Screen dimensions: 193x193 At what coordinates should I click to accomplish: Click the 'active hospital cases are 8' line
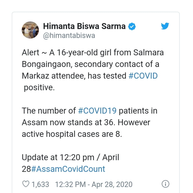coord(72,134)
